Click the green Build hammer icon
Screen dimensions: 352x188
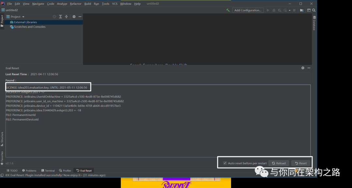228,10
